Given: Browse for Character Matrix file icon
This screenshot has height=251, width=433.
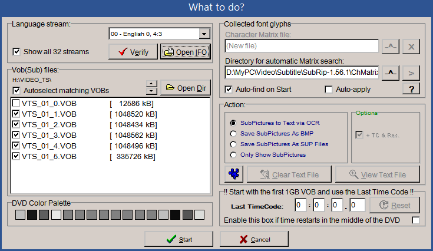Looking at the screenshot, I should [391, 46].
